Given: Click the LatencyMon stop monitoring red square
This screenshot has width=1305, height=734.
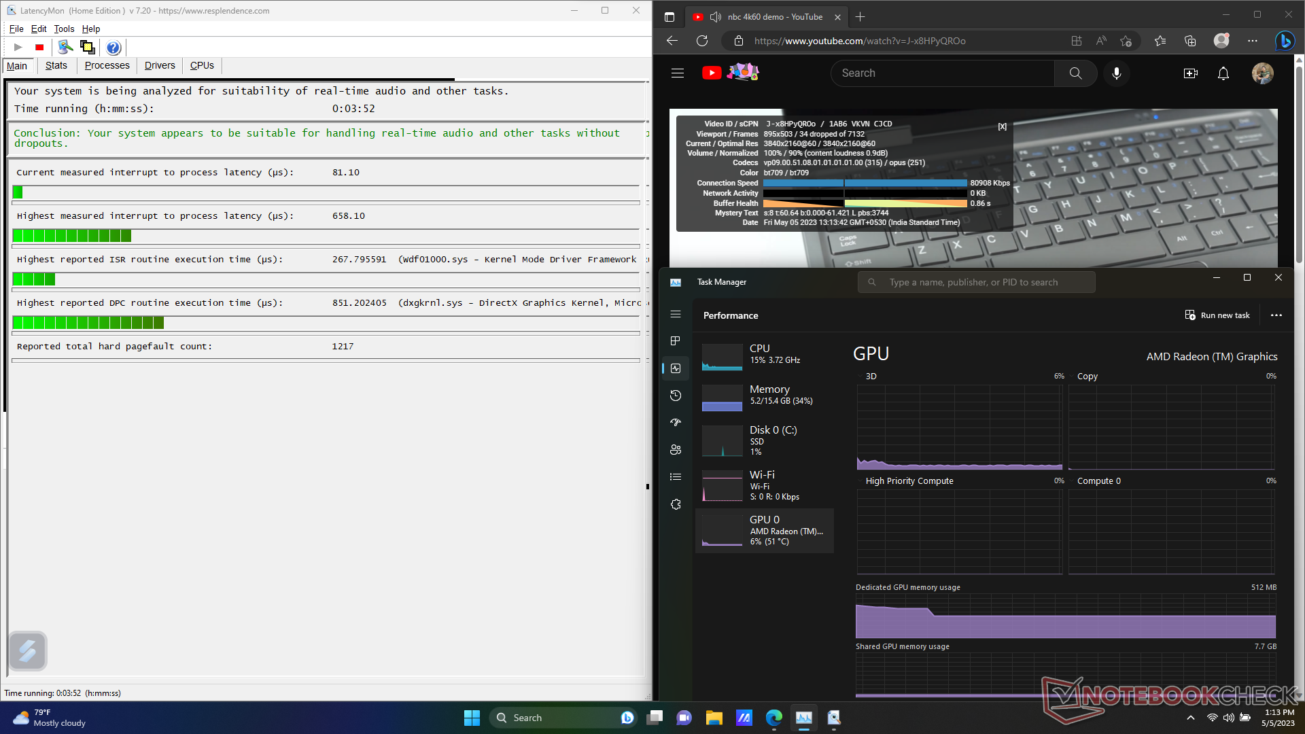Looking at the screenshot, I should click(x=39, y=48).
